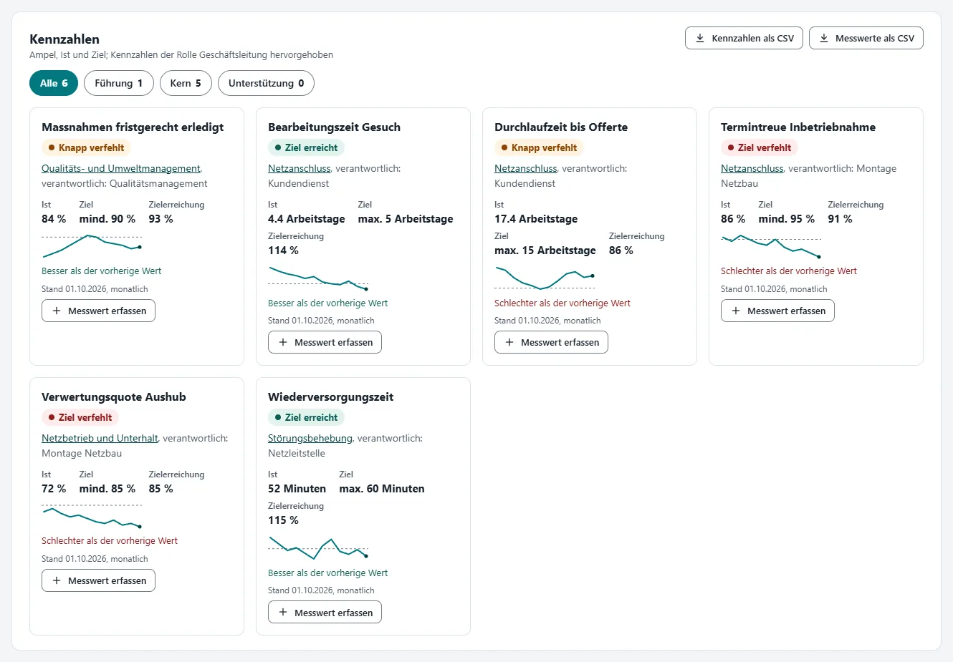The height and width of the screenshot is (662, 953).
Task: Click the 'Kennzahlen' section heading
Action: tap(64, 39)
